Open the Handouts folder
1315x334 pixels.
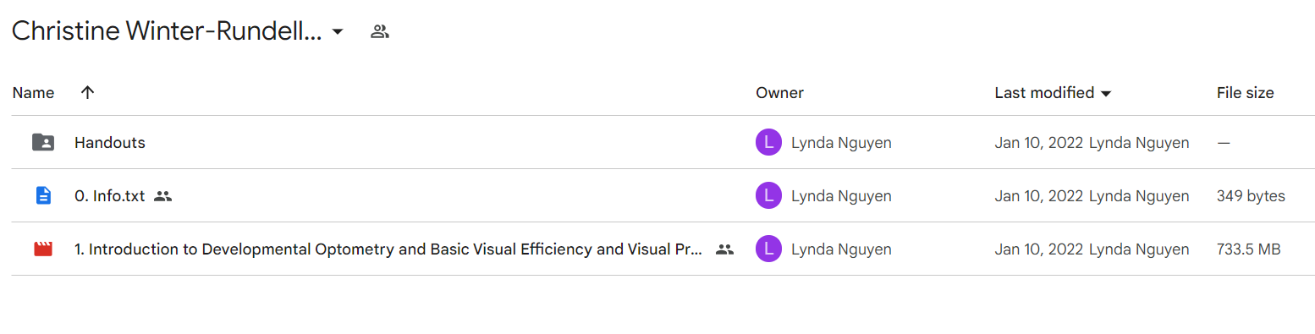110,143
